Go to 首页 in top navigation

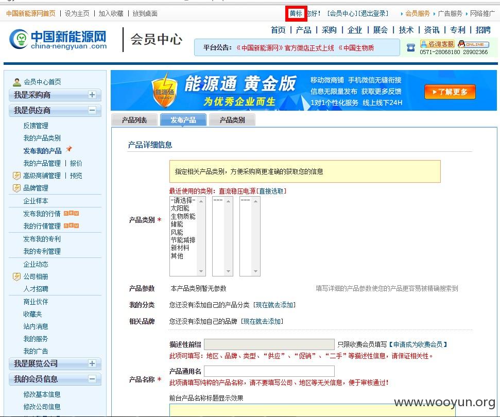click(278, 30)
